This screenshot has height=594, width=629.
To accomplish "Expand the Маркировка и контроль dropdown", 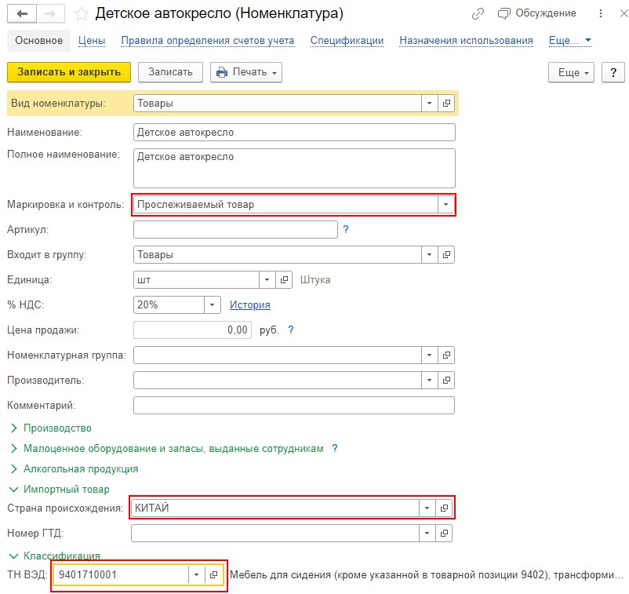I will (x=445, y=205).
